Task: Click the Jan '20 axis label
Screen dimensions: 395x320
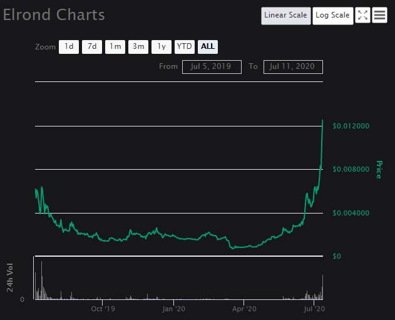Action: [173, 309]
